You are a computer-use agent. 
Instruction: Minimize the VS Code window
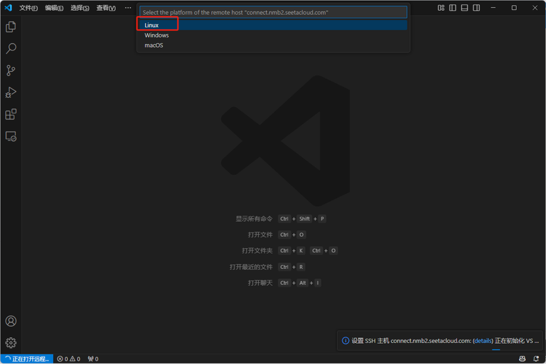pos(493,8)
